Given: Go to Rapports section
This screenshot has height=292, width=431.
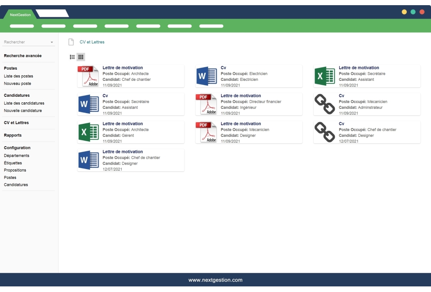Looking at the screenshot, I should (x=13, y=135).
